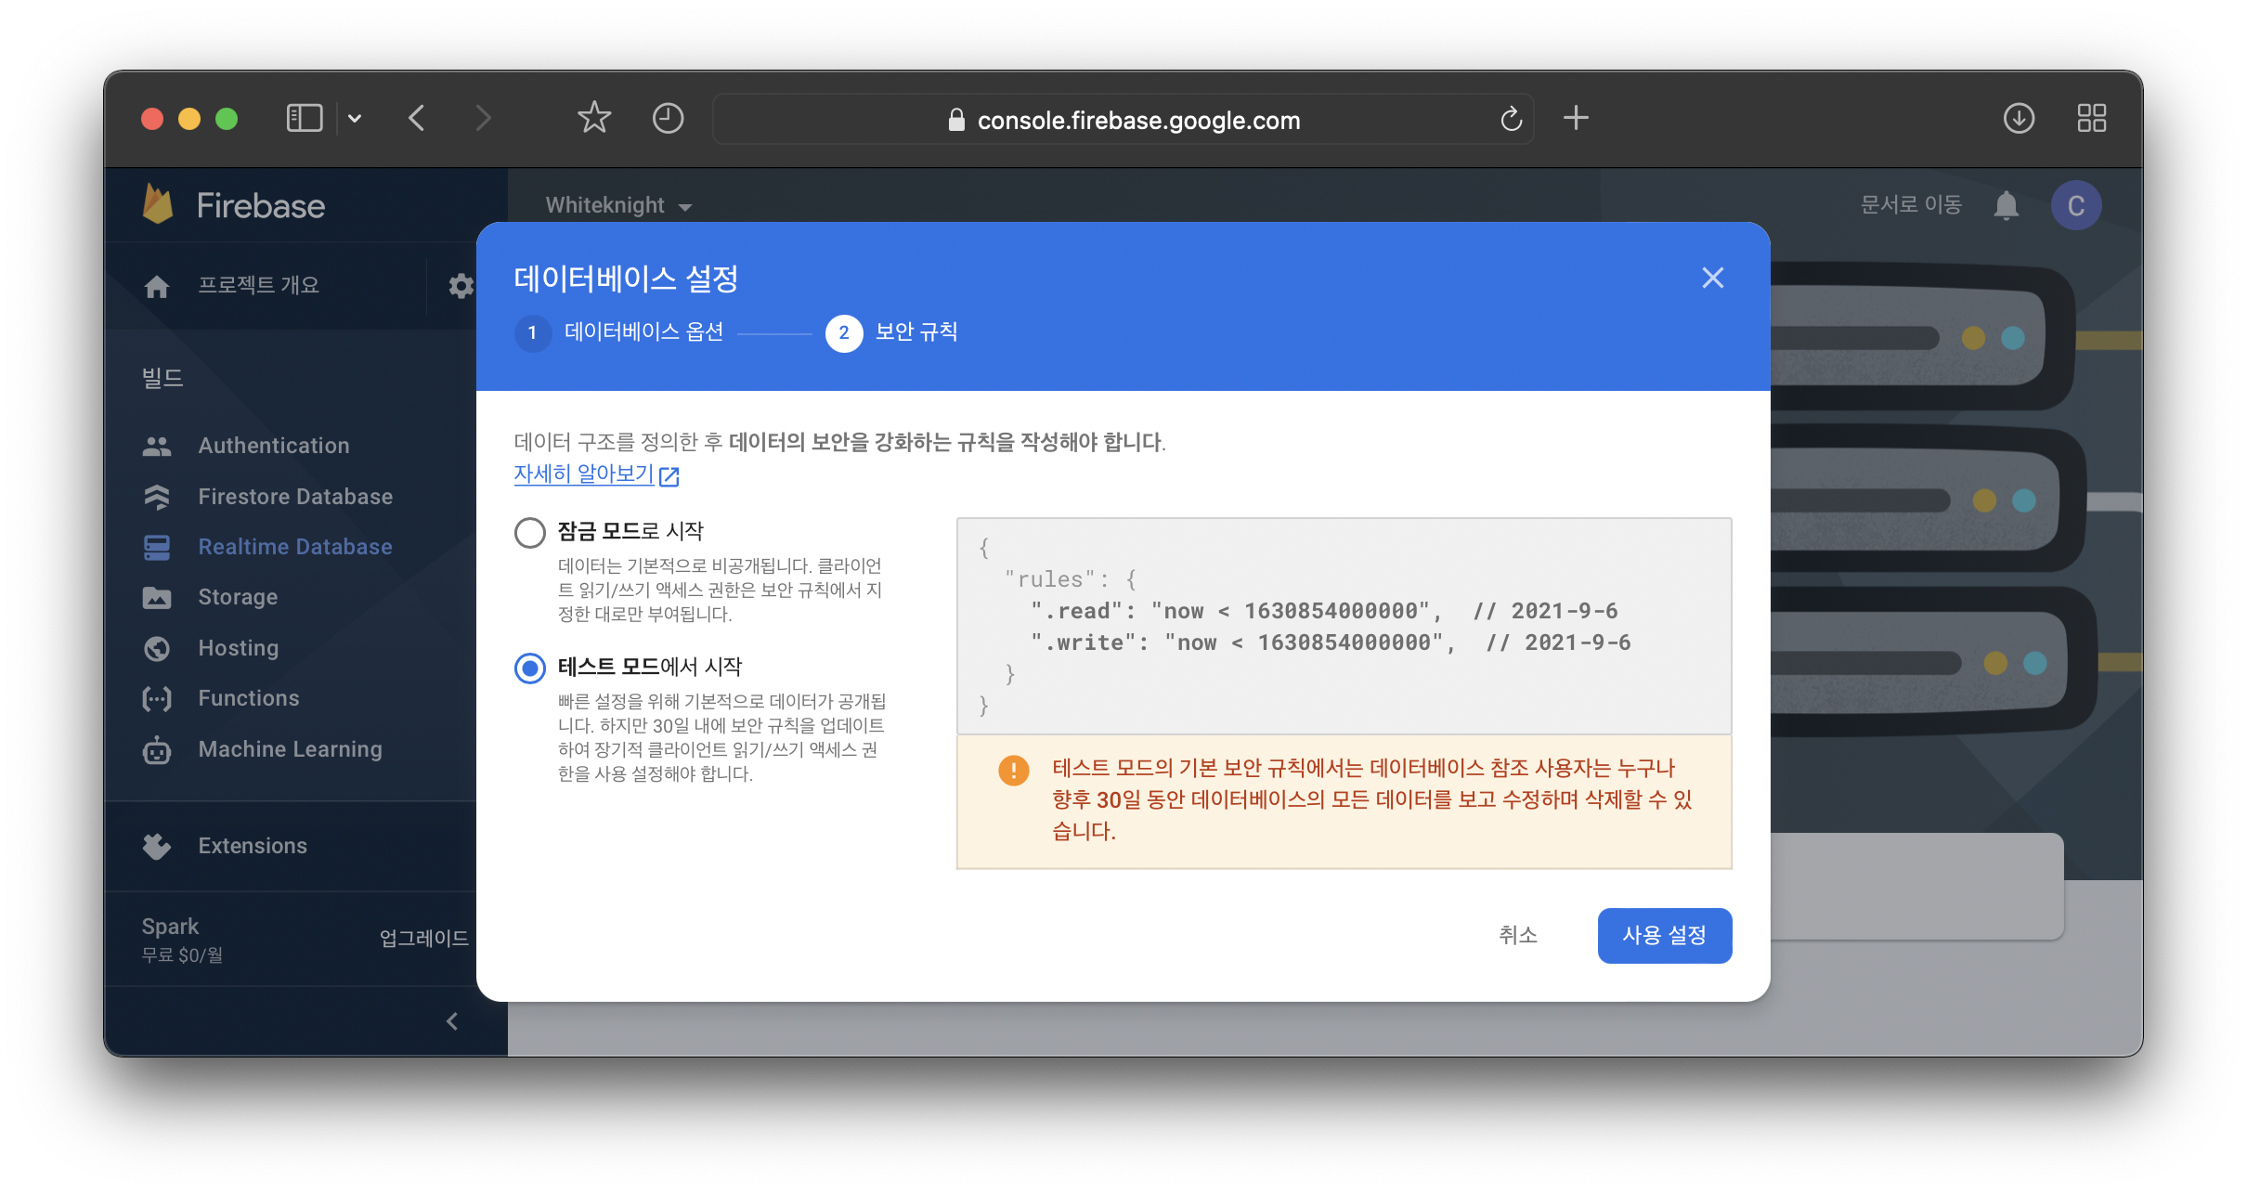Open project settings gear icon
This screenshot has width=2247, height=1194.
(461, 286)
